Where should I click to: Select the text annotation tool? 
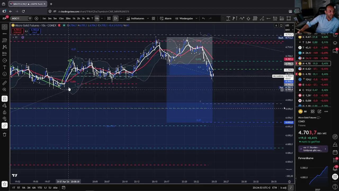5,67
